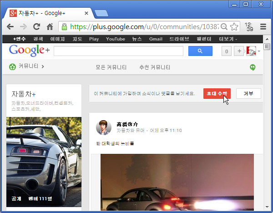273x213 pixels.
Task: Click the post text 한 대학생의 뉴비틀
Action: pyautogui.click(x=115, y=143)
